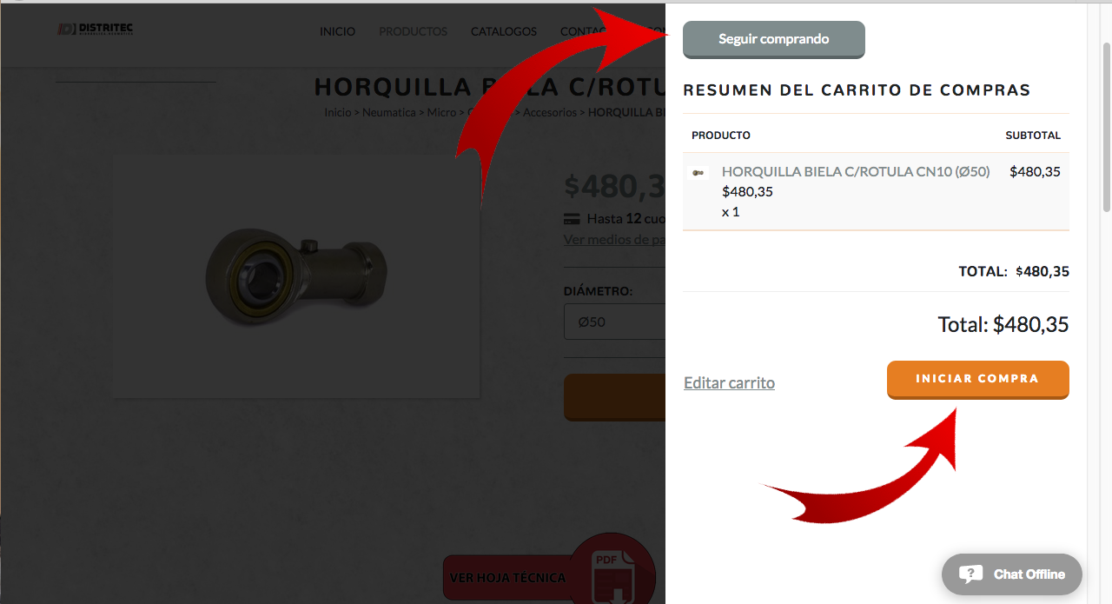Click the cart item thumbnail image
1112x604 pixels.
pos(699,172)
